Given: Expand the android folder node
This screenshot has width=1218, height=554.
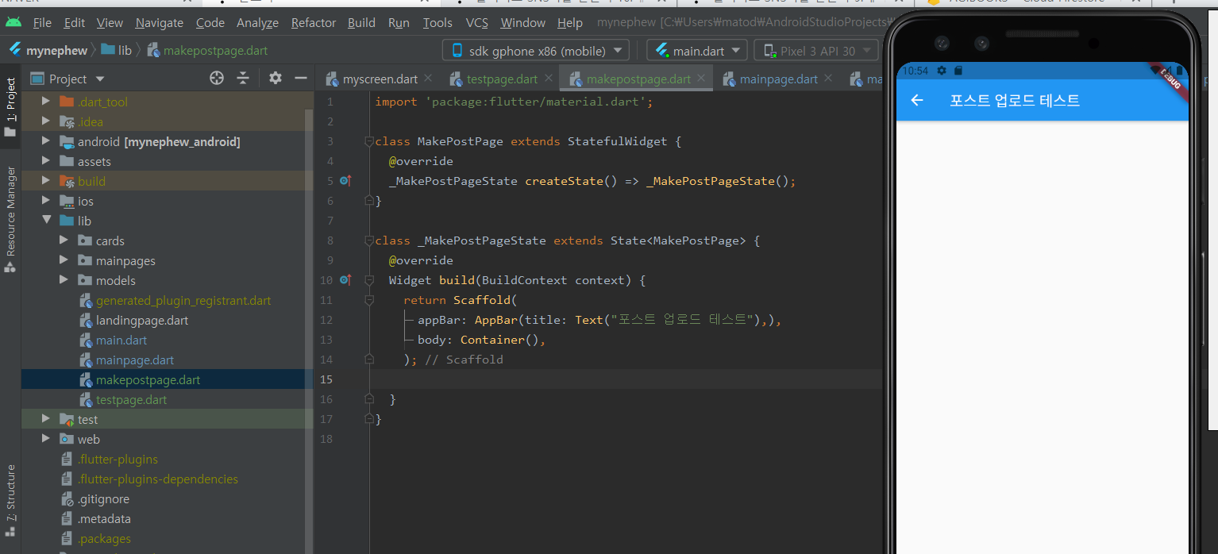Looking at the screenshot, I should pyautogui.click(x=45, y=141).
